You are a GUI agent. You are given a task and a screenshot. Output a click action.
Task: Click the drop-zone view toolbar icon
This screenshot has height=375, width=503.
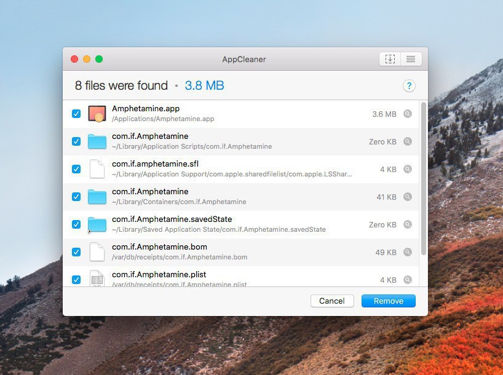[390, 59]
